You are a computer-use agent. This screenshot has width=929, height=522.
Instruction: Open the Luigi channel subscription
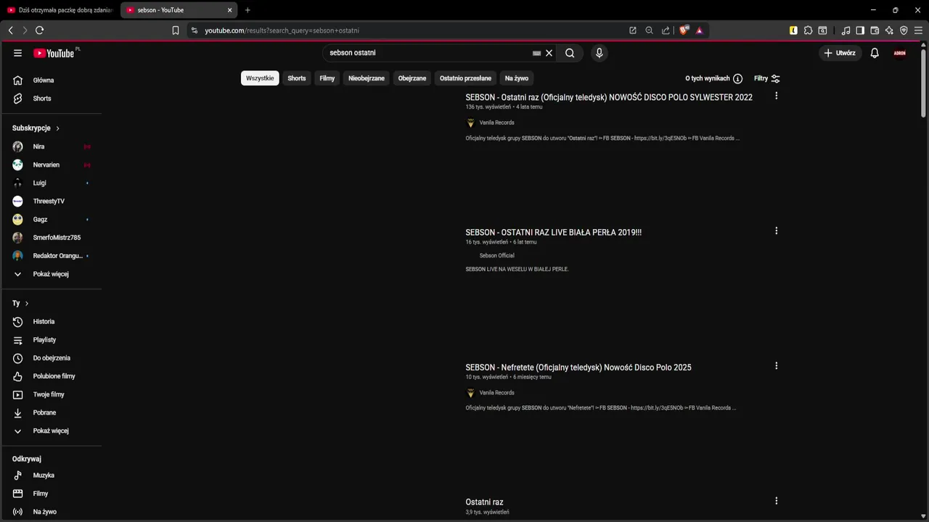point(51,183)
